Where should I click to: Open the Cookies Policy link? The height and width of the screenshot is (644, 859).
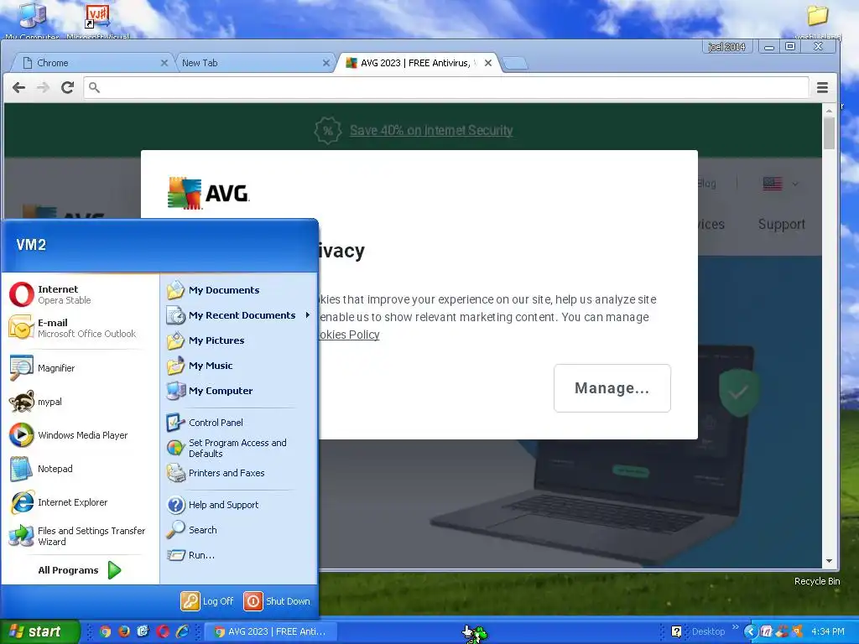point(349,335)
